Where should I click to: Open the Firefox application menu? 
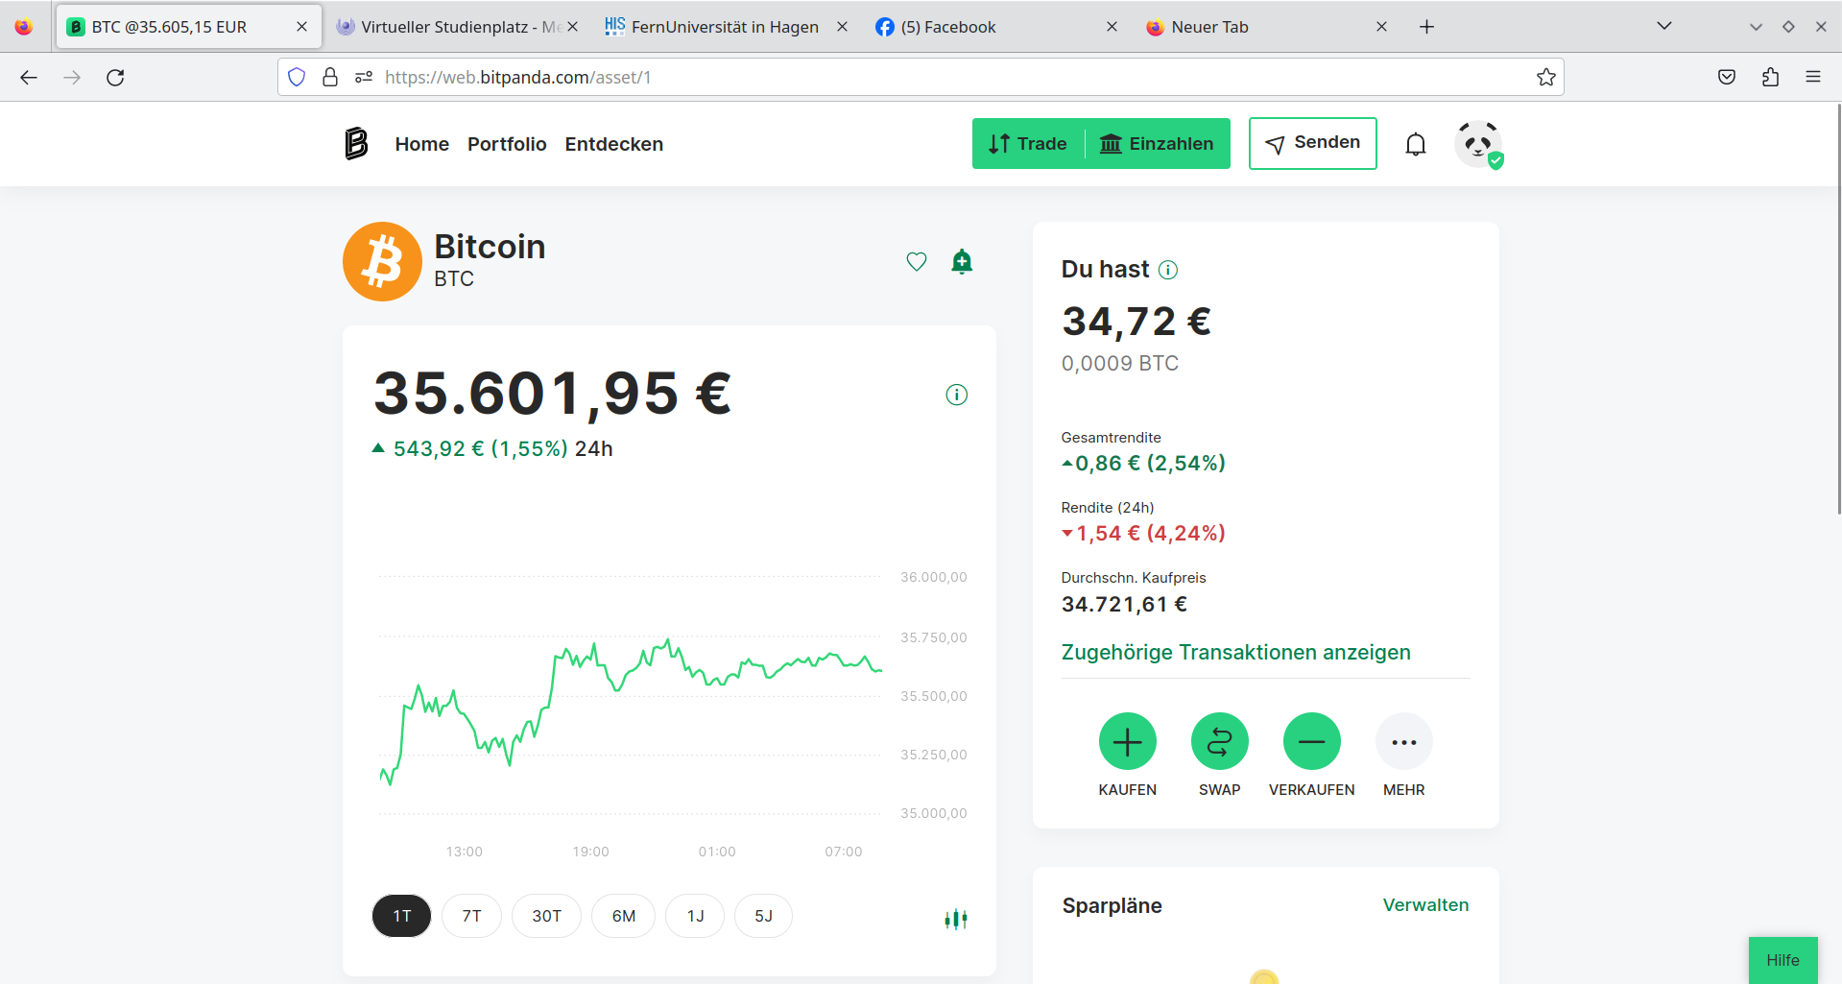pos(1812,77)
